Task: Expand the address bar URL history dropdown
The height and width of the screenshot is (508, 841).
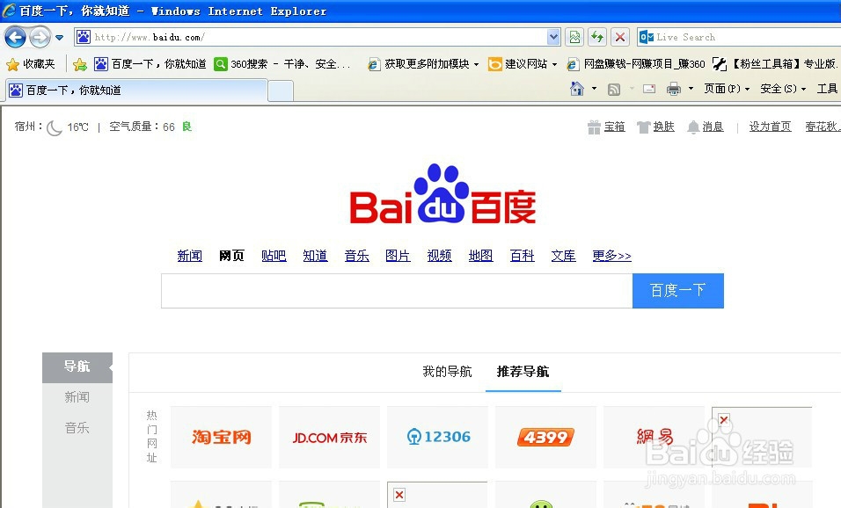Action: [554, 37]
